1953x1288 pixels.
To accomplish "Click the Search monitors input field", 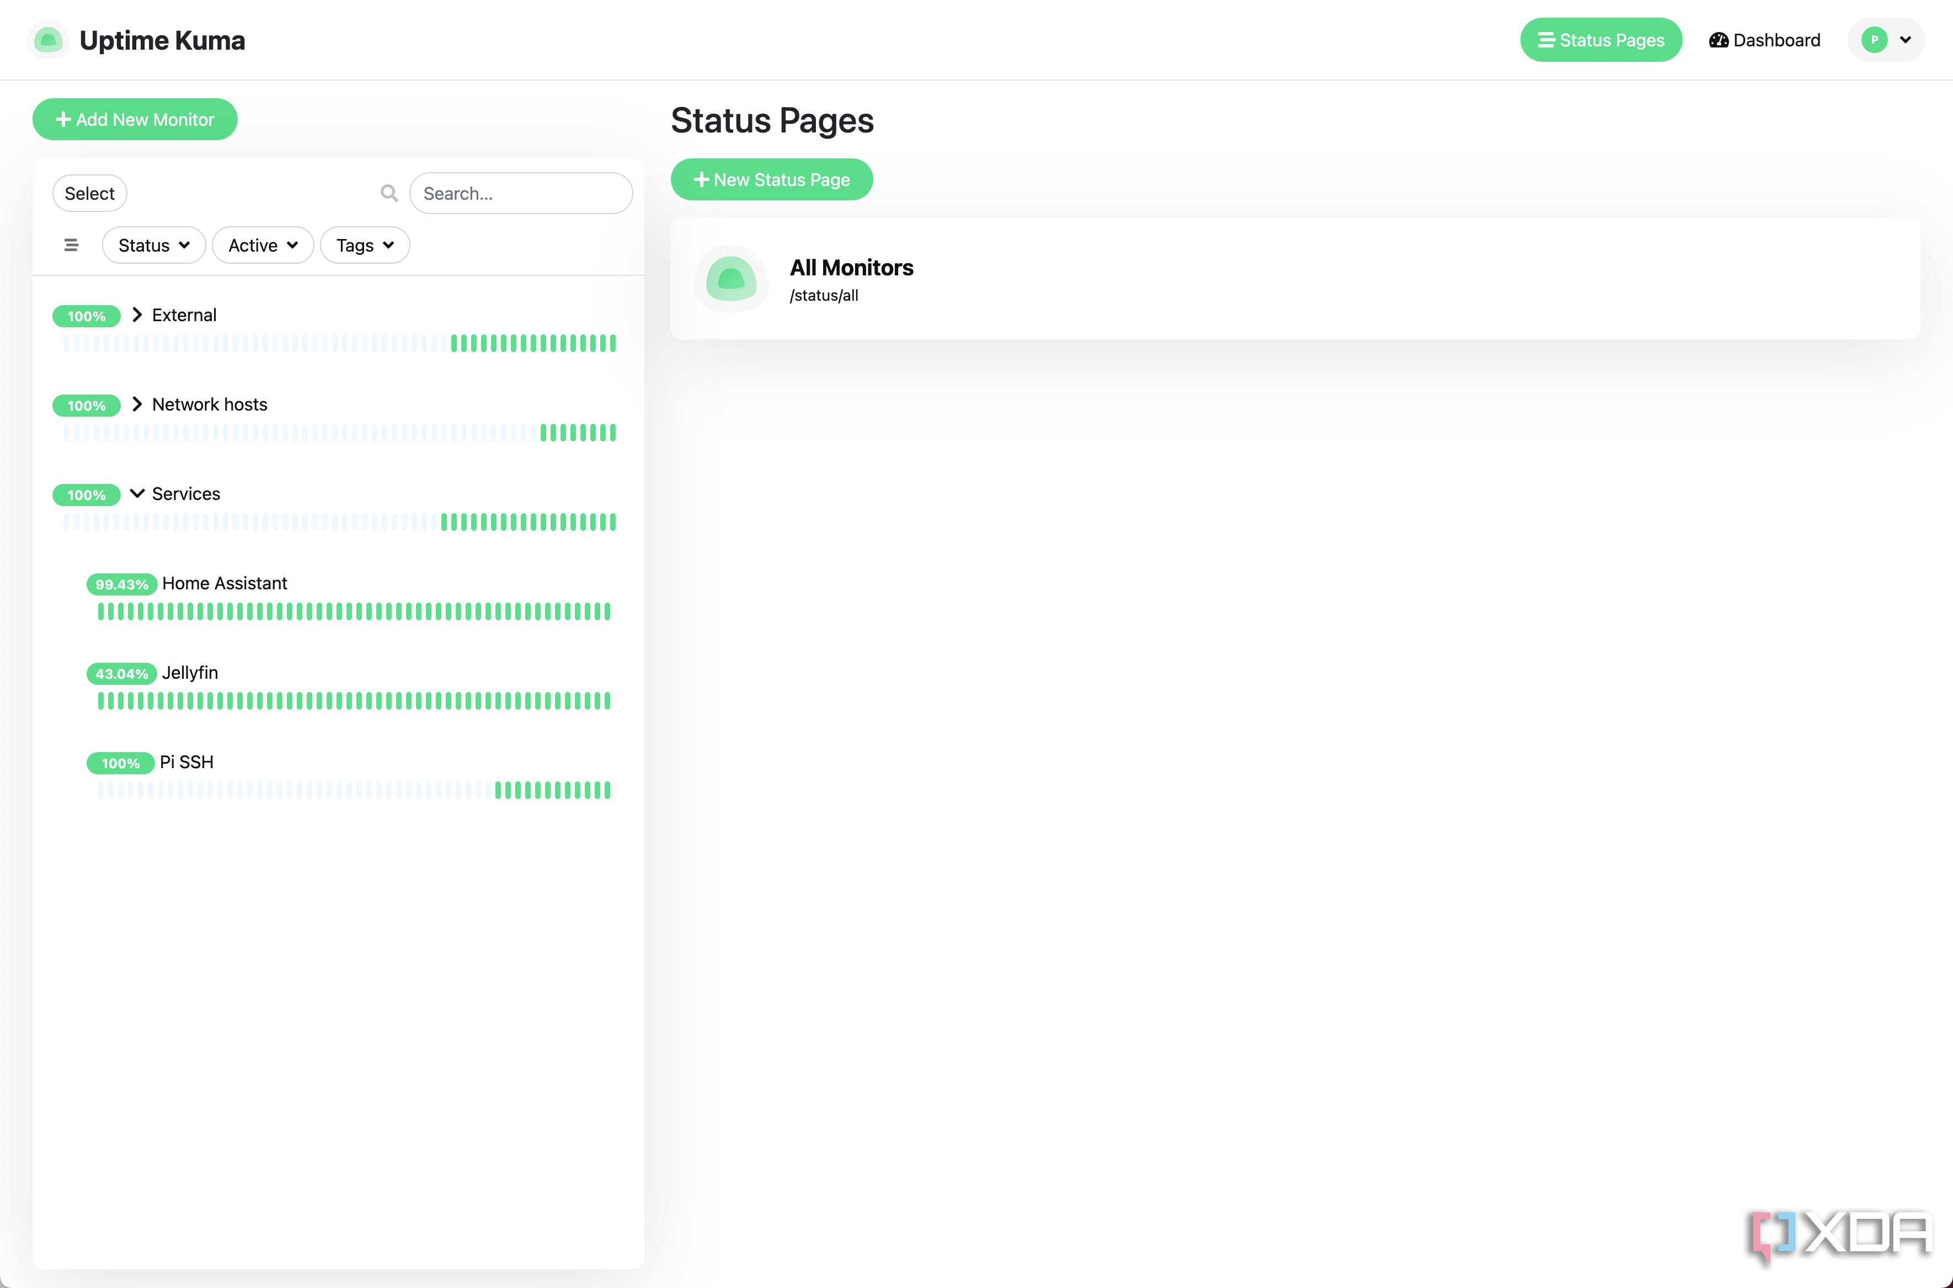I will click(521, 193).
